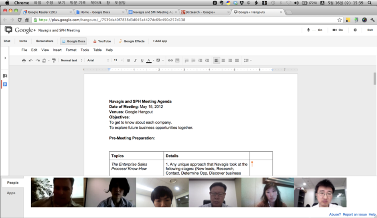Open the text background color picker
377x218 pixels.
pyautogui.click(x=158, y=61)
